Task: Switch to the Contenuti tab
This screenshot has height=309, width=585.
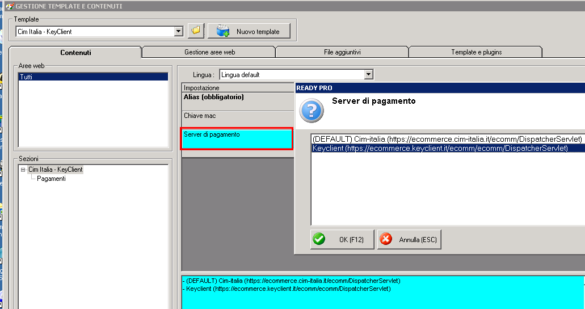Action: click(x=75, y=53)
